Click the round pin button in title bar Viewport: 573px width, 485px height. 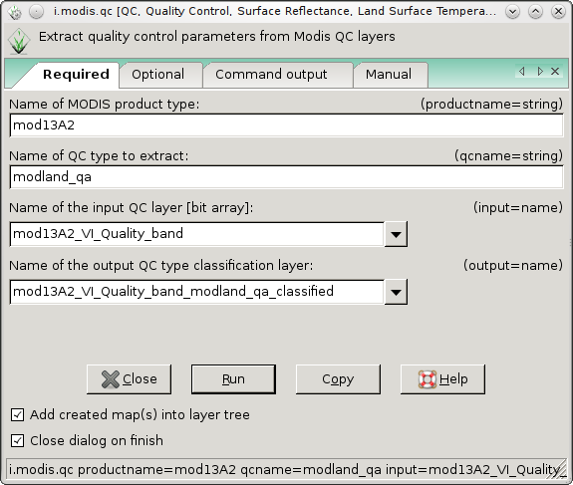click(x=37, y=12)
